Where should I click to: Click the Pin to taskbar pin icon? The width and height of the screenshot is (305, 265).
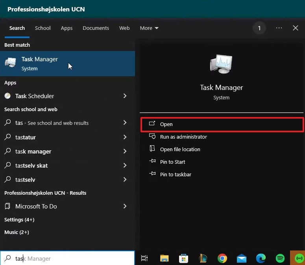tap(152, 174)
